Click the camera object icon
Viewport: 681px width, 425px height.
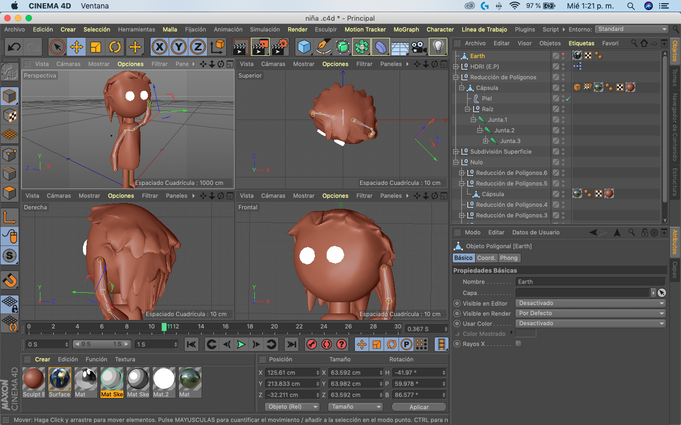pos(419,47)
